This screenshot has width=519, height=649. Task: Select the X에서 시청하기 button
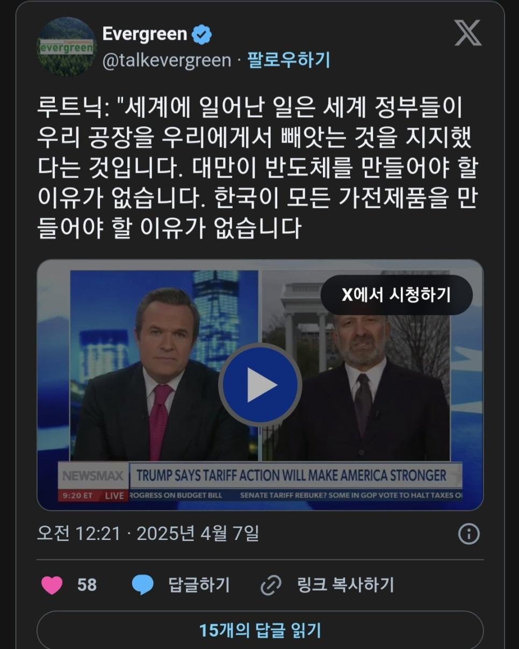(397, 294)
